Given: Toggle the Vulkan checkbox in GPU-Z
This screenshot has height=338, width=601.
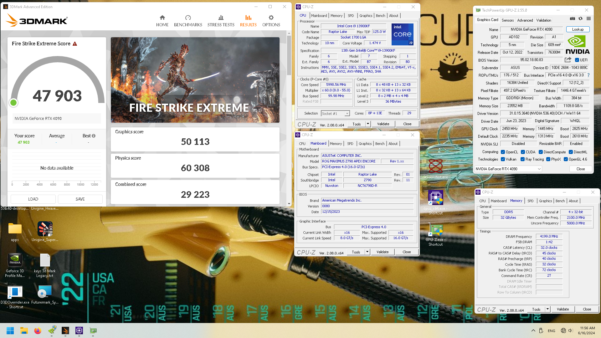Looking at the screenshot, I should 503,159.
